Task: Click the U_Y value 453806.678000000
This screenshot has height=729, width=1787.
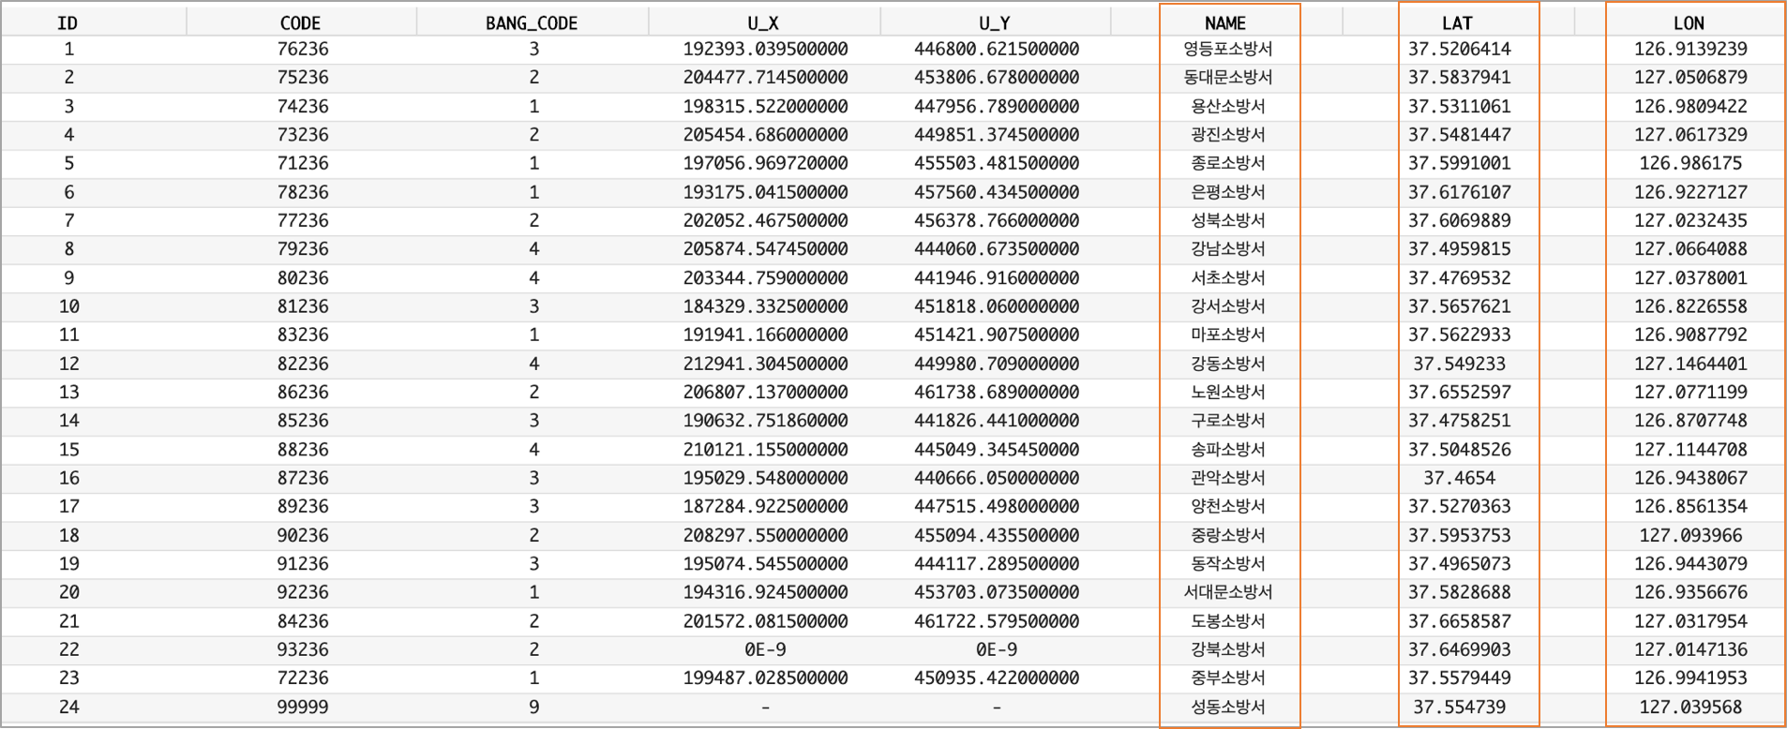Action: (997, 77)
